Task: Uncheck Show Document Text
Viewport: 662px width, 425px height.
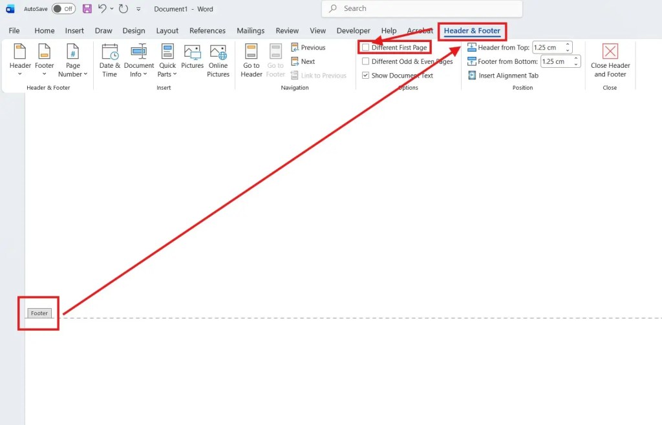Action: [x=366, y=76]
